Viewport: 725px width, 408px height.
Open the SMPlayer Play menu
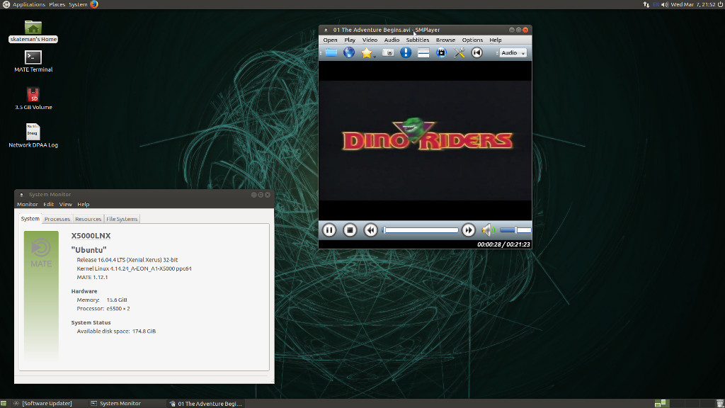coord(350,40)
